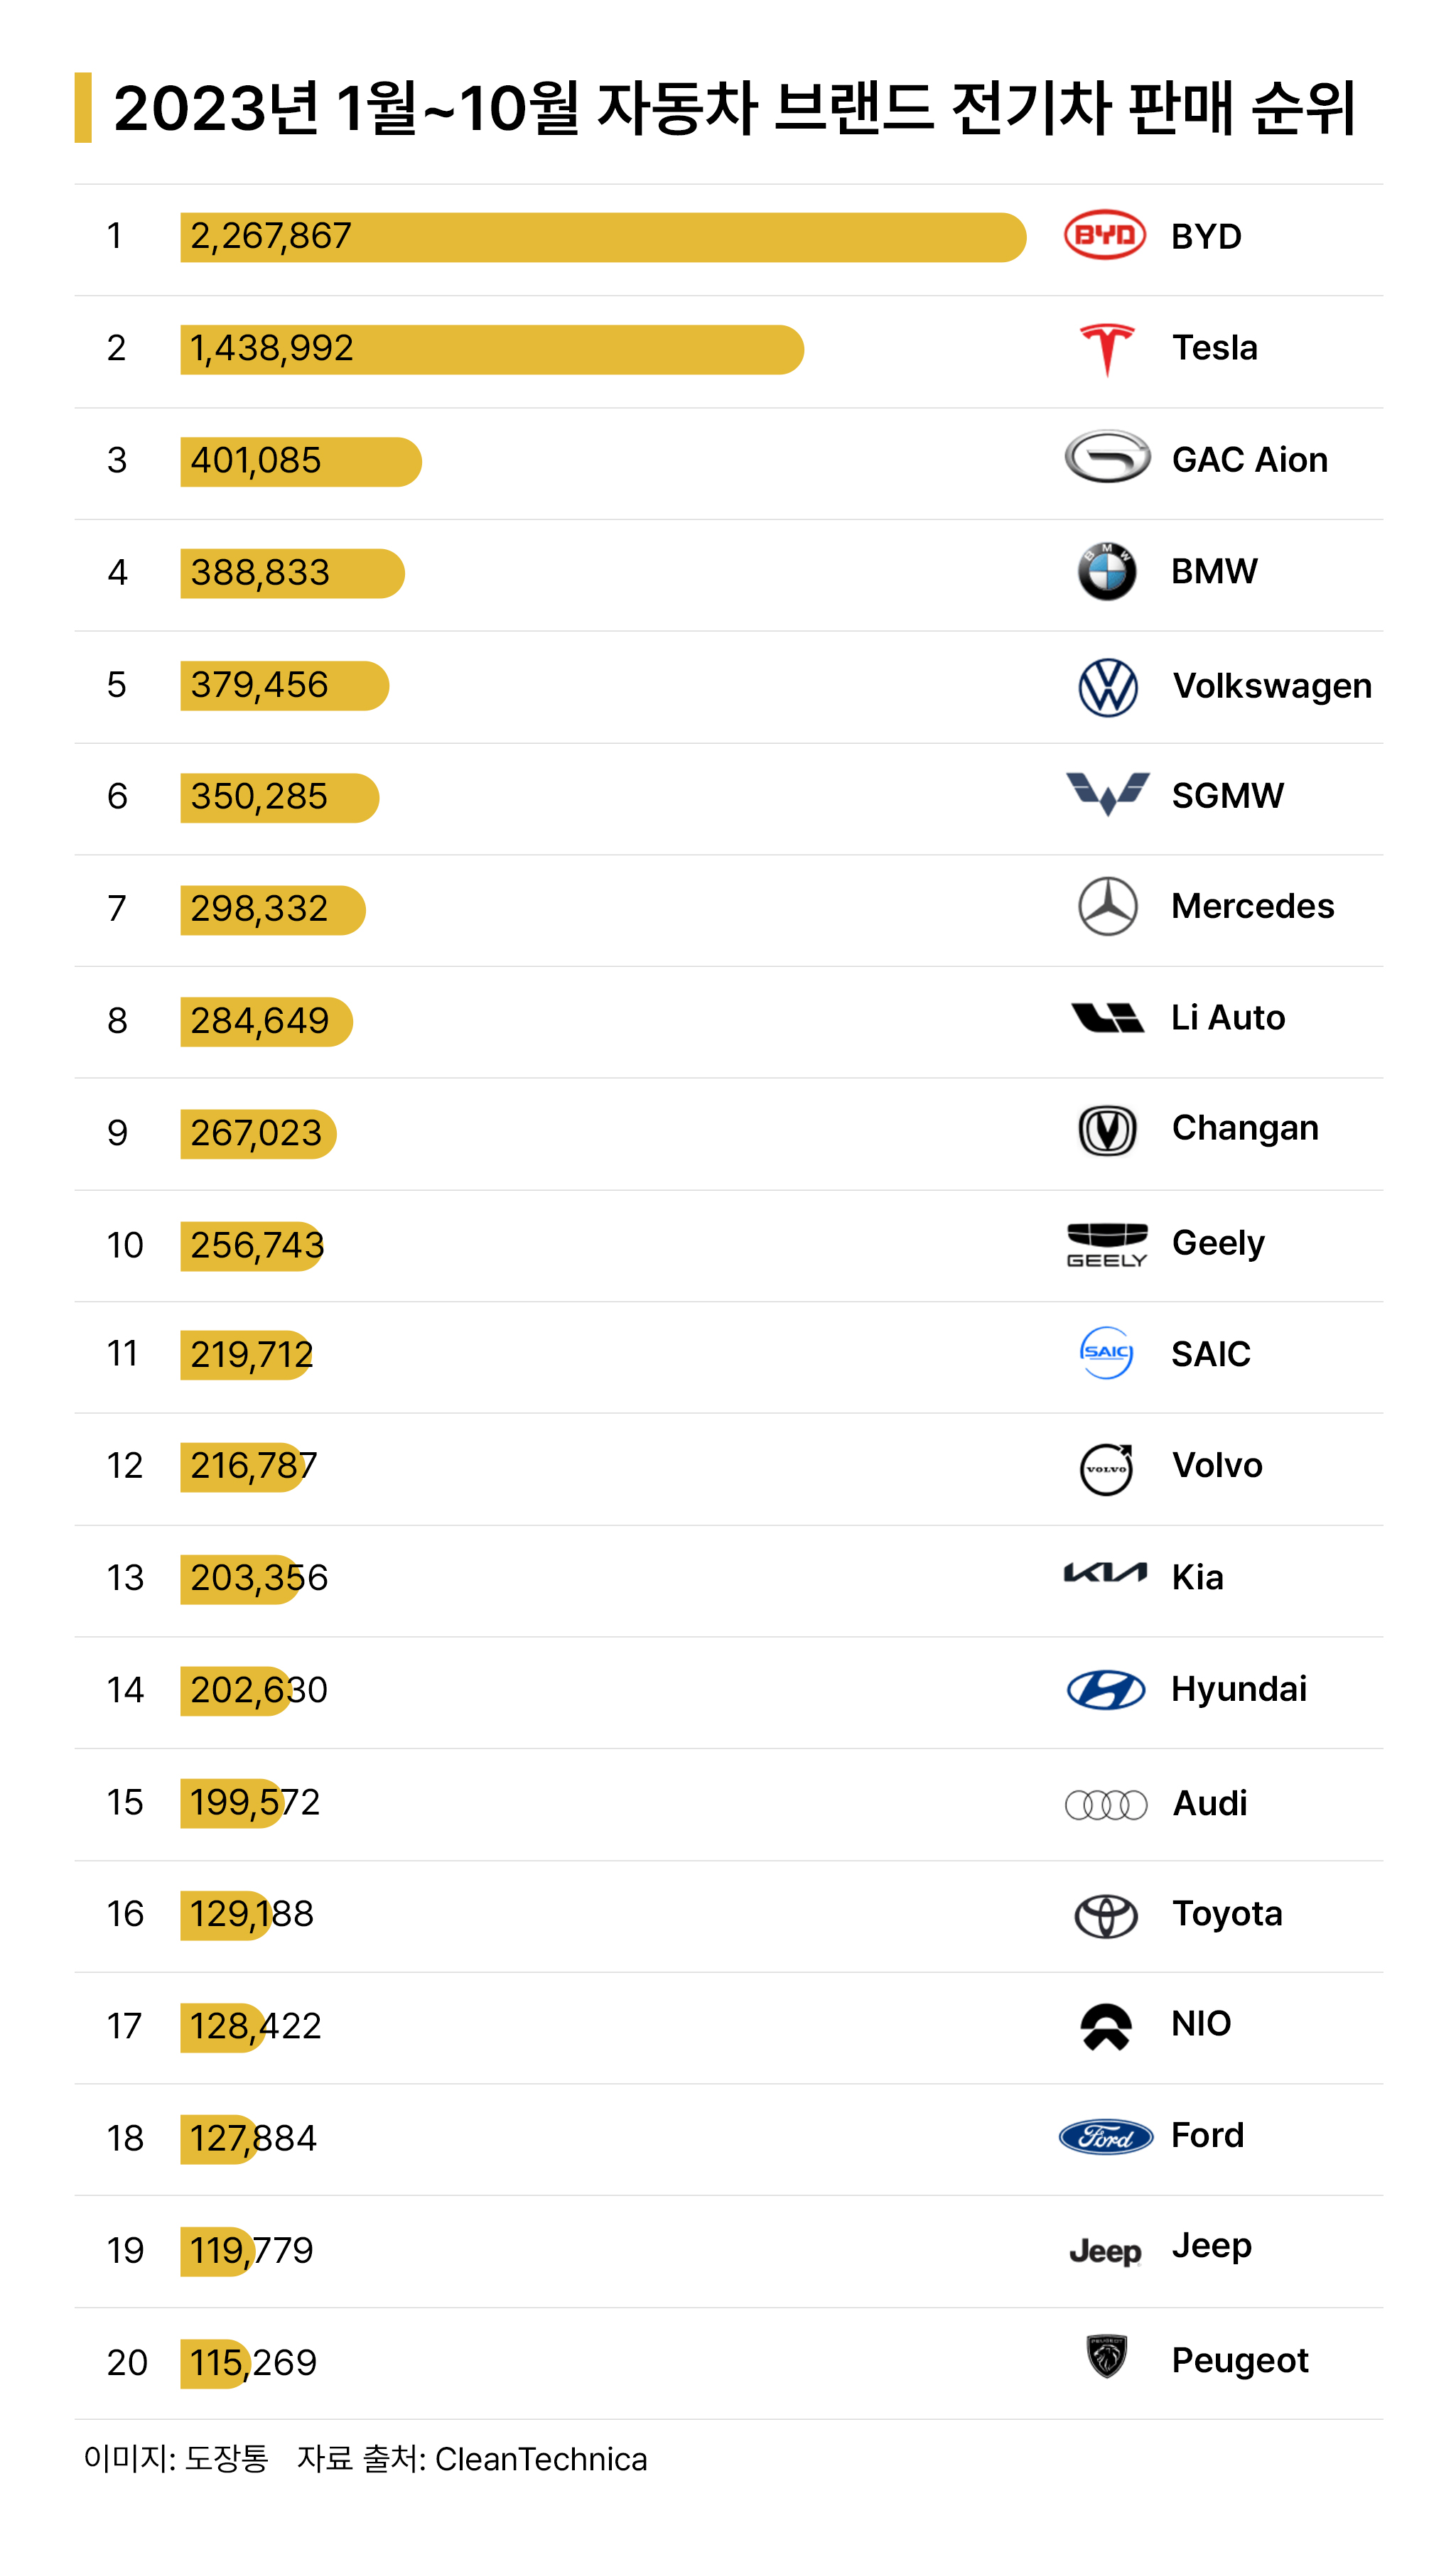Click the Volkswagen VW circle logo
Screen dimensions: 1456x2552
click(1108, 687)
